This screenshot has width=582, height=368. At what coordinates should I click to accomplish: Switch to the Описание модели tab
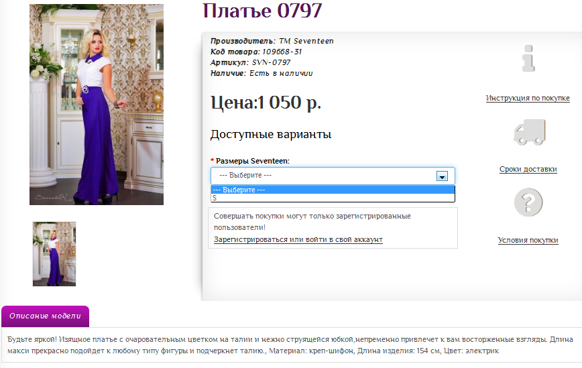tap(46, 316)
